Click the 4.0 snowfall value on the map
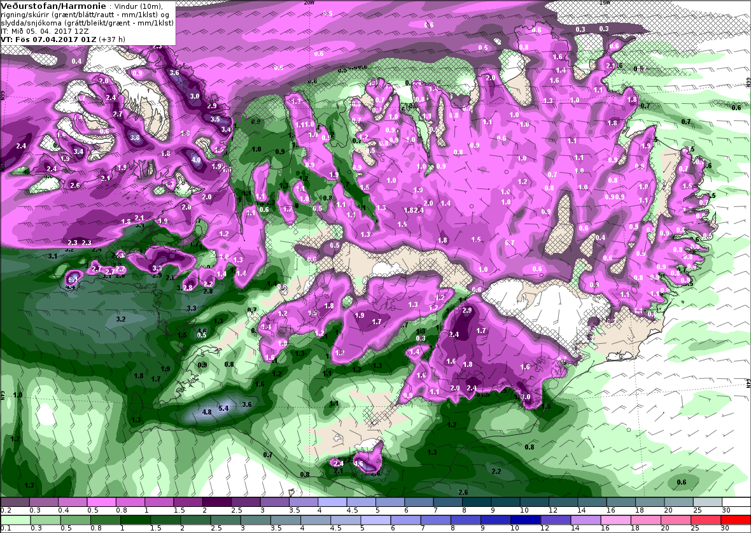 pos(197,160)
